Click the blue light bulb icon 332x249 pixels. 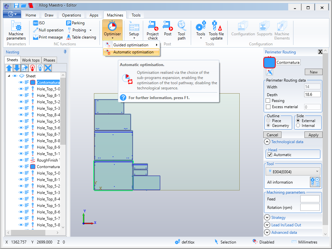(40, 68)
